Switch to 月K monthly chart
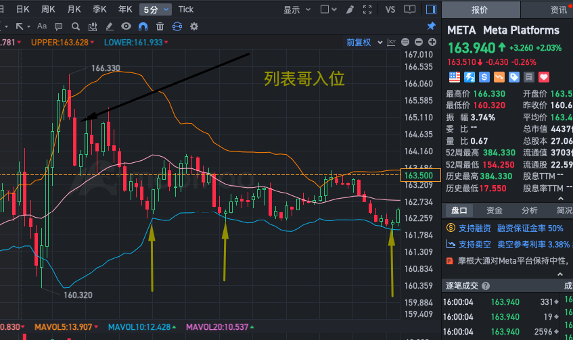 74,9
